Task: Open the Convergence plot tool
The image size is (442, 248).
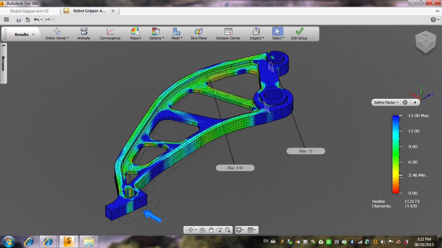Action: [x=110, y=34]
